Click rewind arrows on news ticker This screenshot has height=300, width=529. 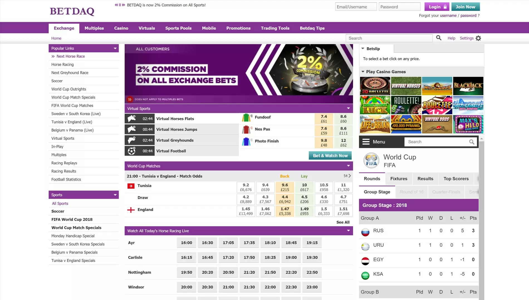(x=116, y=5)
